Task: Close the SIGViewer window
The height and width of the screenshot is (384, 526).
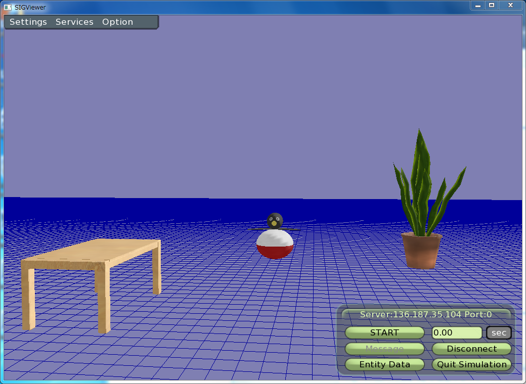Action: click(x=511, y=5)
